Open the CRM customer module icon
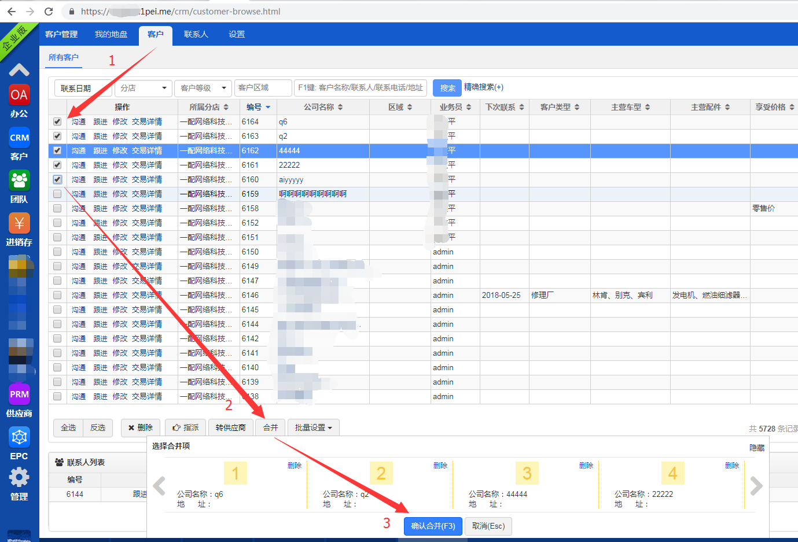The height and width of the screenshot is (542, 798). point(19,138)
